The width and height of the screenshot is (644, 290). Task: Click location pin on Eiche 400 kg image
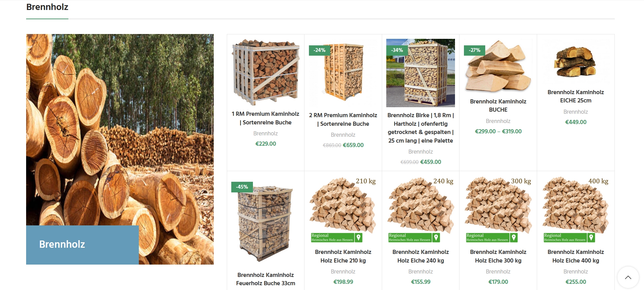coord(591,237)
